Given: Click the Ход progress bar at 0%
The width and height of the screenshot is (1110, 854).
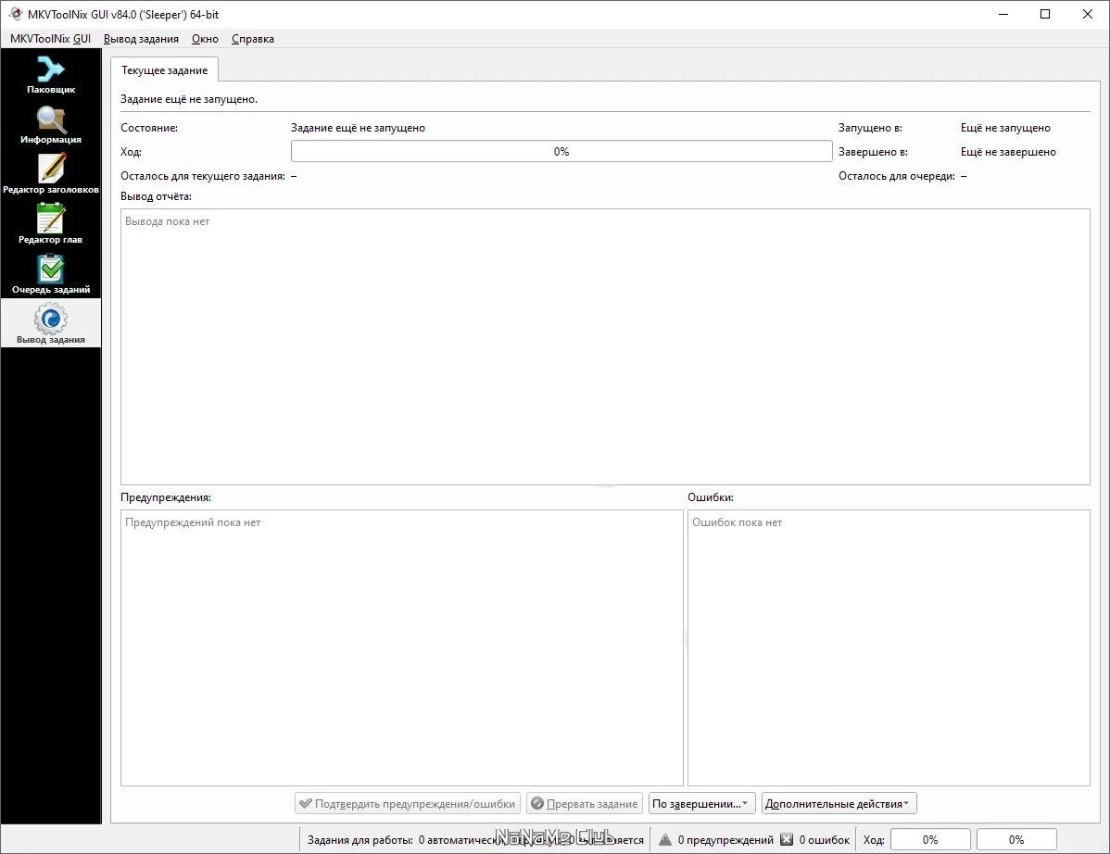Looking at the screenshot, I should tap(561, 151).
